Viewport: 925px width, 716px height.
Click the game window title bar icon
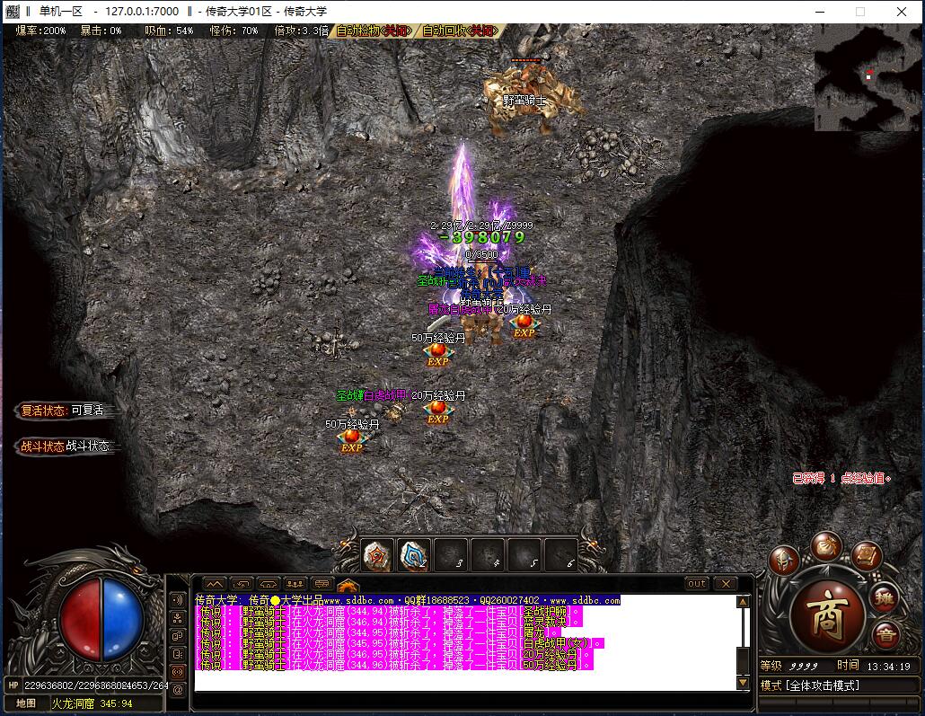pyautogui.click(x=12, y=11)
